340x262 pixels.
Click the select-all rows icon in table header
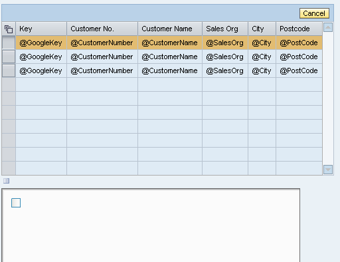[x=9, y=29]
